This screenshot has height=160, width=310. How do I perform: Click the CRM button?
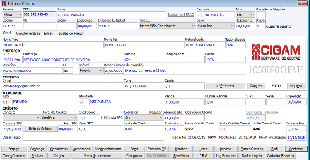203,155
